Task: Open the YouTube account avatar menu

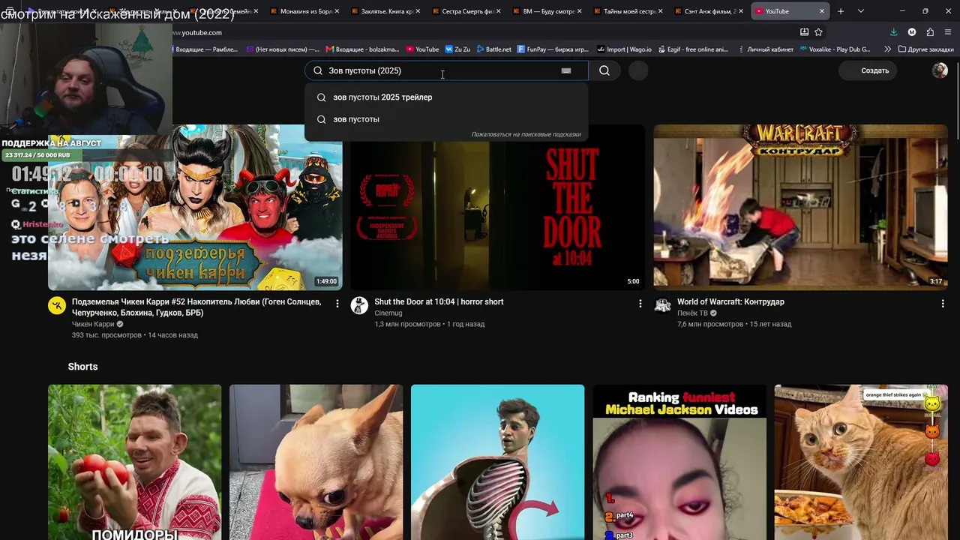Action: click(940, 70)
